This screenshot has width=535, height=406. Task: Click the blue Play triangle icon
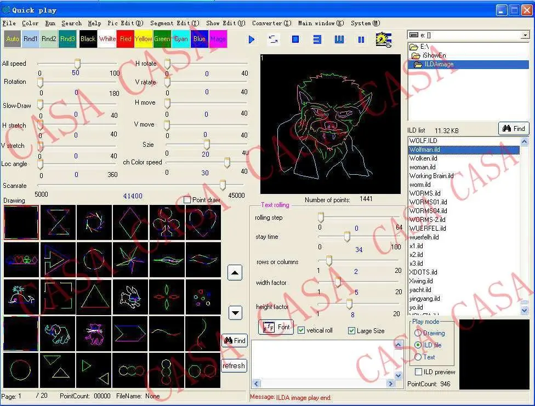252,39
